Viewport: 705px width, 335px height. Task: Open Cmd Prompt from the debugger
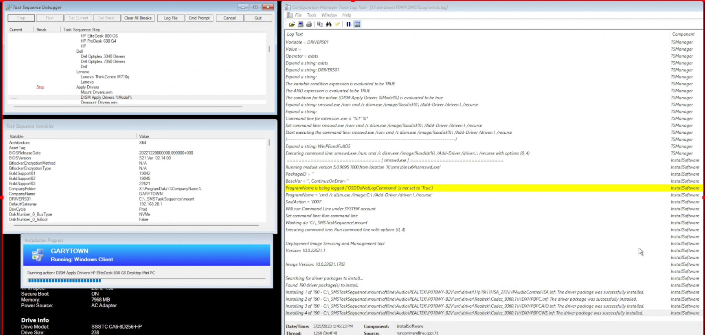tap(199, 18)
